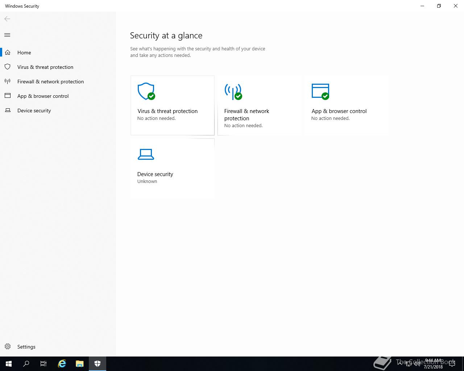464x371 pixels.
Task: Click the large shield icon on Virus & threat card
Action: coord(146,91)
